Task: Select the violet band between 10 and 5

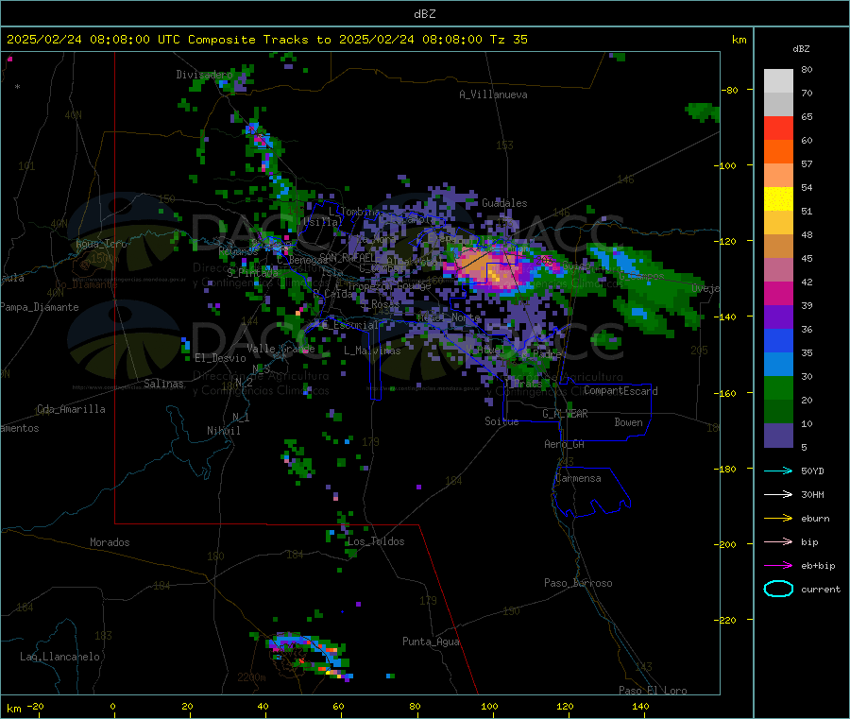Action: [778, 436]
